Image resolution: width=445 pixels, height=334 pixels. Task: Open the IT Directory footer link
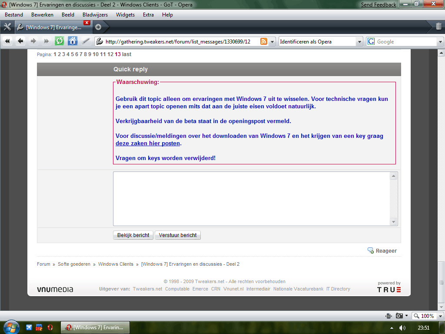tap(338, 289)
